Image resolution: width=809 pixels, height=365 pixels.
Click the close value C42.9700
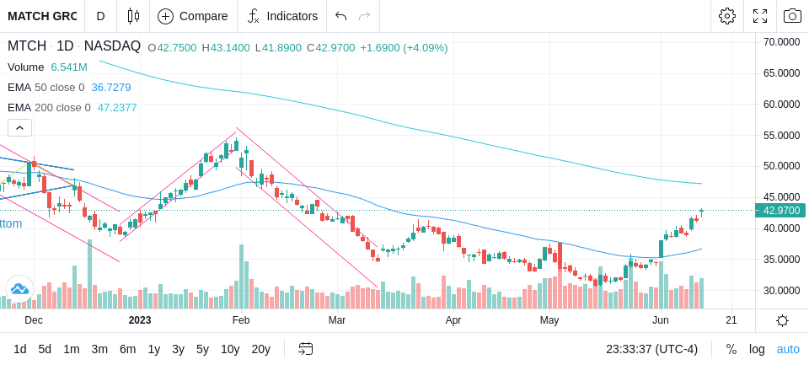click(330, 48)
